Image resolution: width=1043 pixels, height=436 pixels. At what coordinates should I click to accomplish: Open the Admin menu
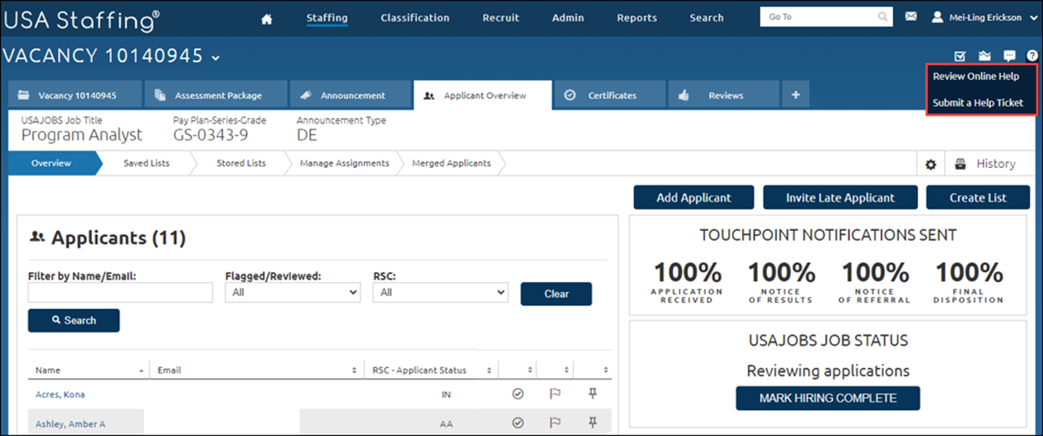point(568,18)
